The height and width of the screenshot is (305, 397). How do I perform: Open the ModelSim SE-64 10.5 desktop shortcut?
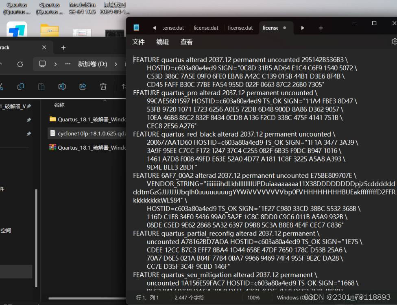pos(82,8)
